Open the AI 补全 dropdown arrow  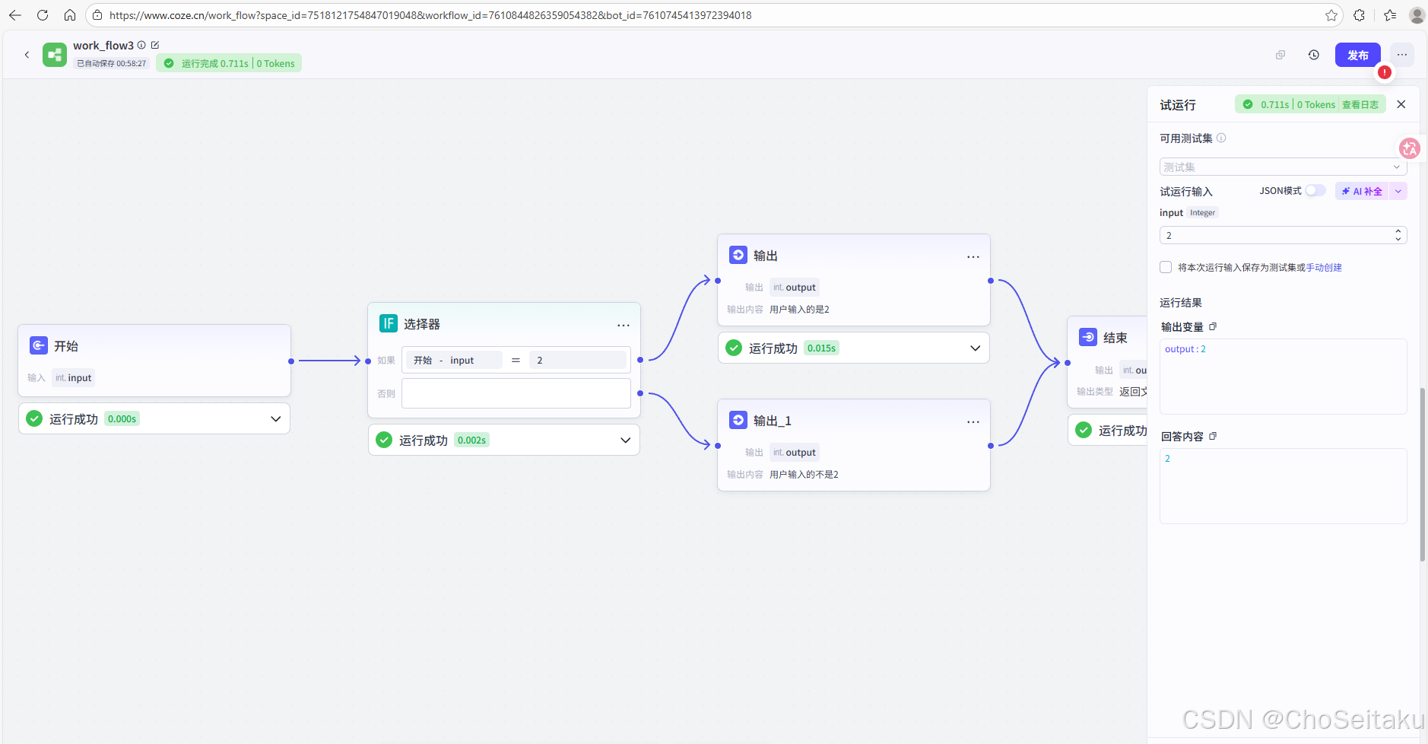[x=1398, y=191]
